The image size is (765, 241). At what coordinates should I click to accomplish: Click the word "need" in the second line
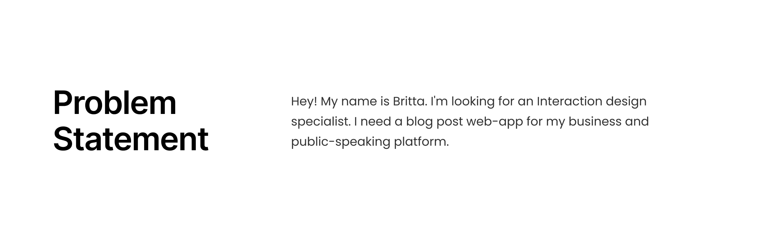[x=376, y=122]
